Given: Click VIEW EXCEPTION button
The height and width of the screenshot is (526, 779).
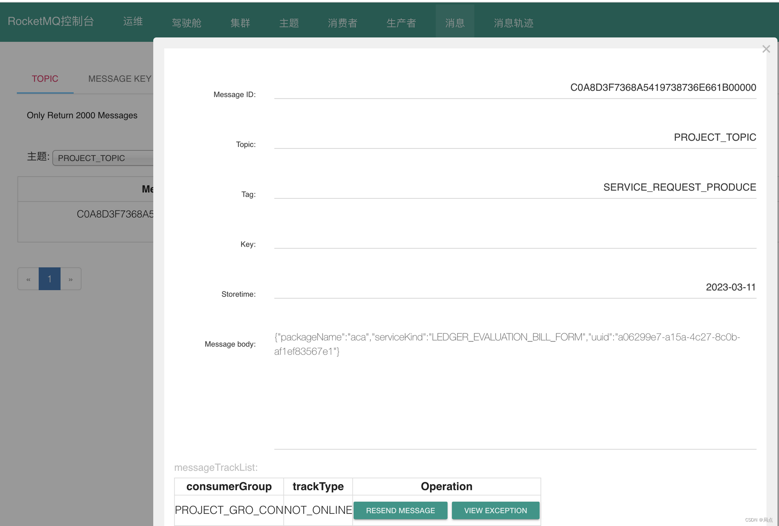Looking at the screenshot, I should click(495, 510).
